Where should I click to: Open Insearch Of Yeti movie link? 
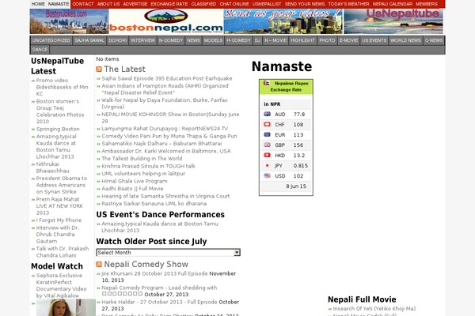click(374, 309)
